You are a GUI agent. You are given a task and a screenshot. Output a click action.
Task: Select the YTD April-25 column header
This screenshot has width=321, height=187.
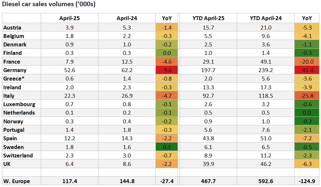tap(208, 18)
